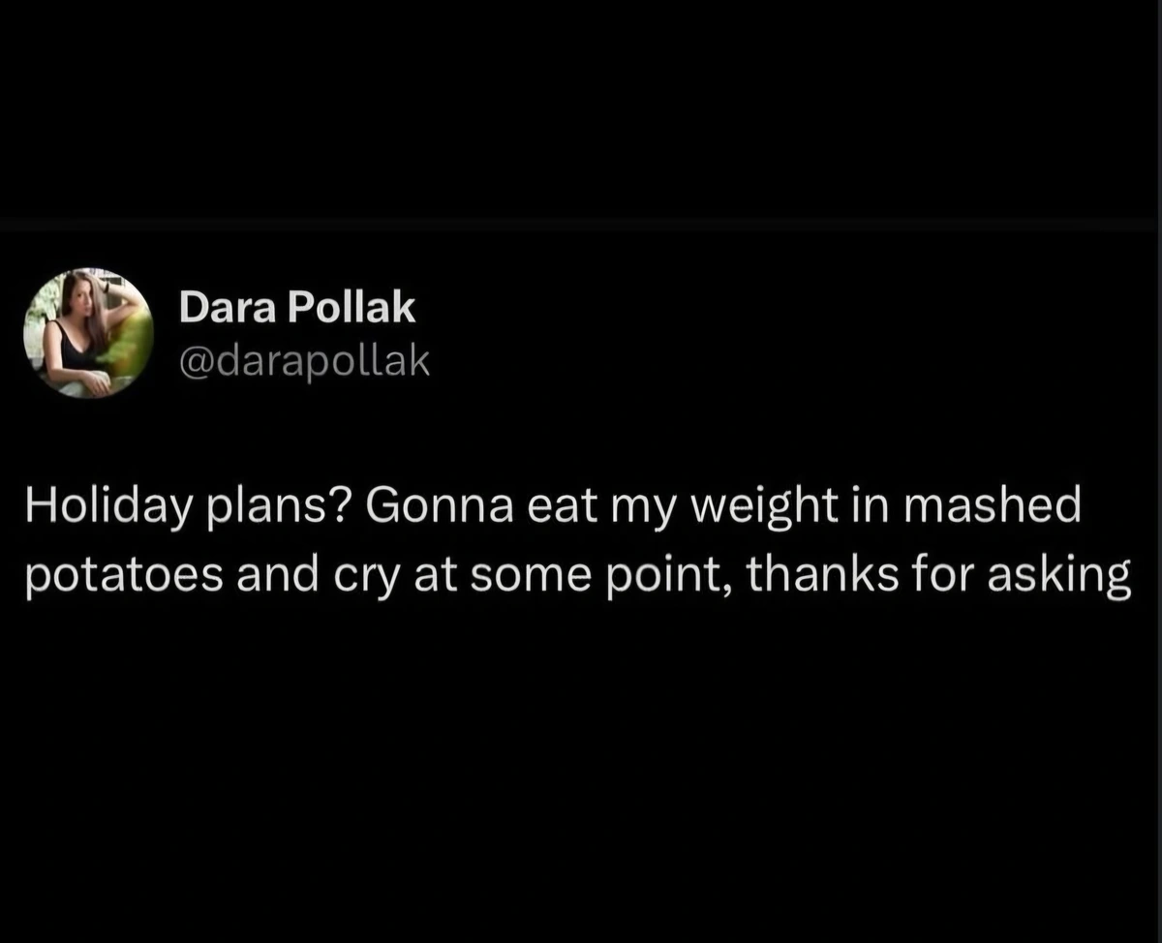This screenshot has height=943, width=1162.
Task: Click the word "and" in the tweet
Action: tap(277, 577)
